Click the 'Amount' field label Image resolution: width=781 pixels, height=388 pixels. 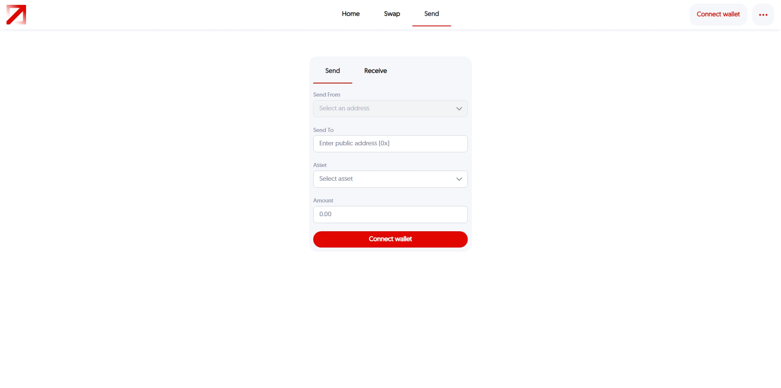click(x=323, y=200)
